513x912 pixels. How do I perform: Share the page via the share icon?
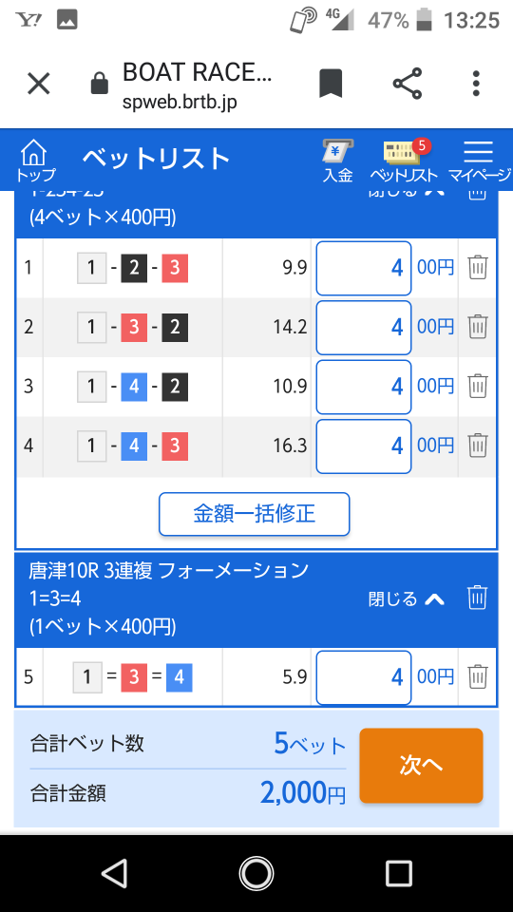pyautogui.click(x=408, y=84)
